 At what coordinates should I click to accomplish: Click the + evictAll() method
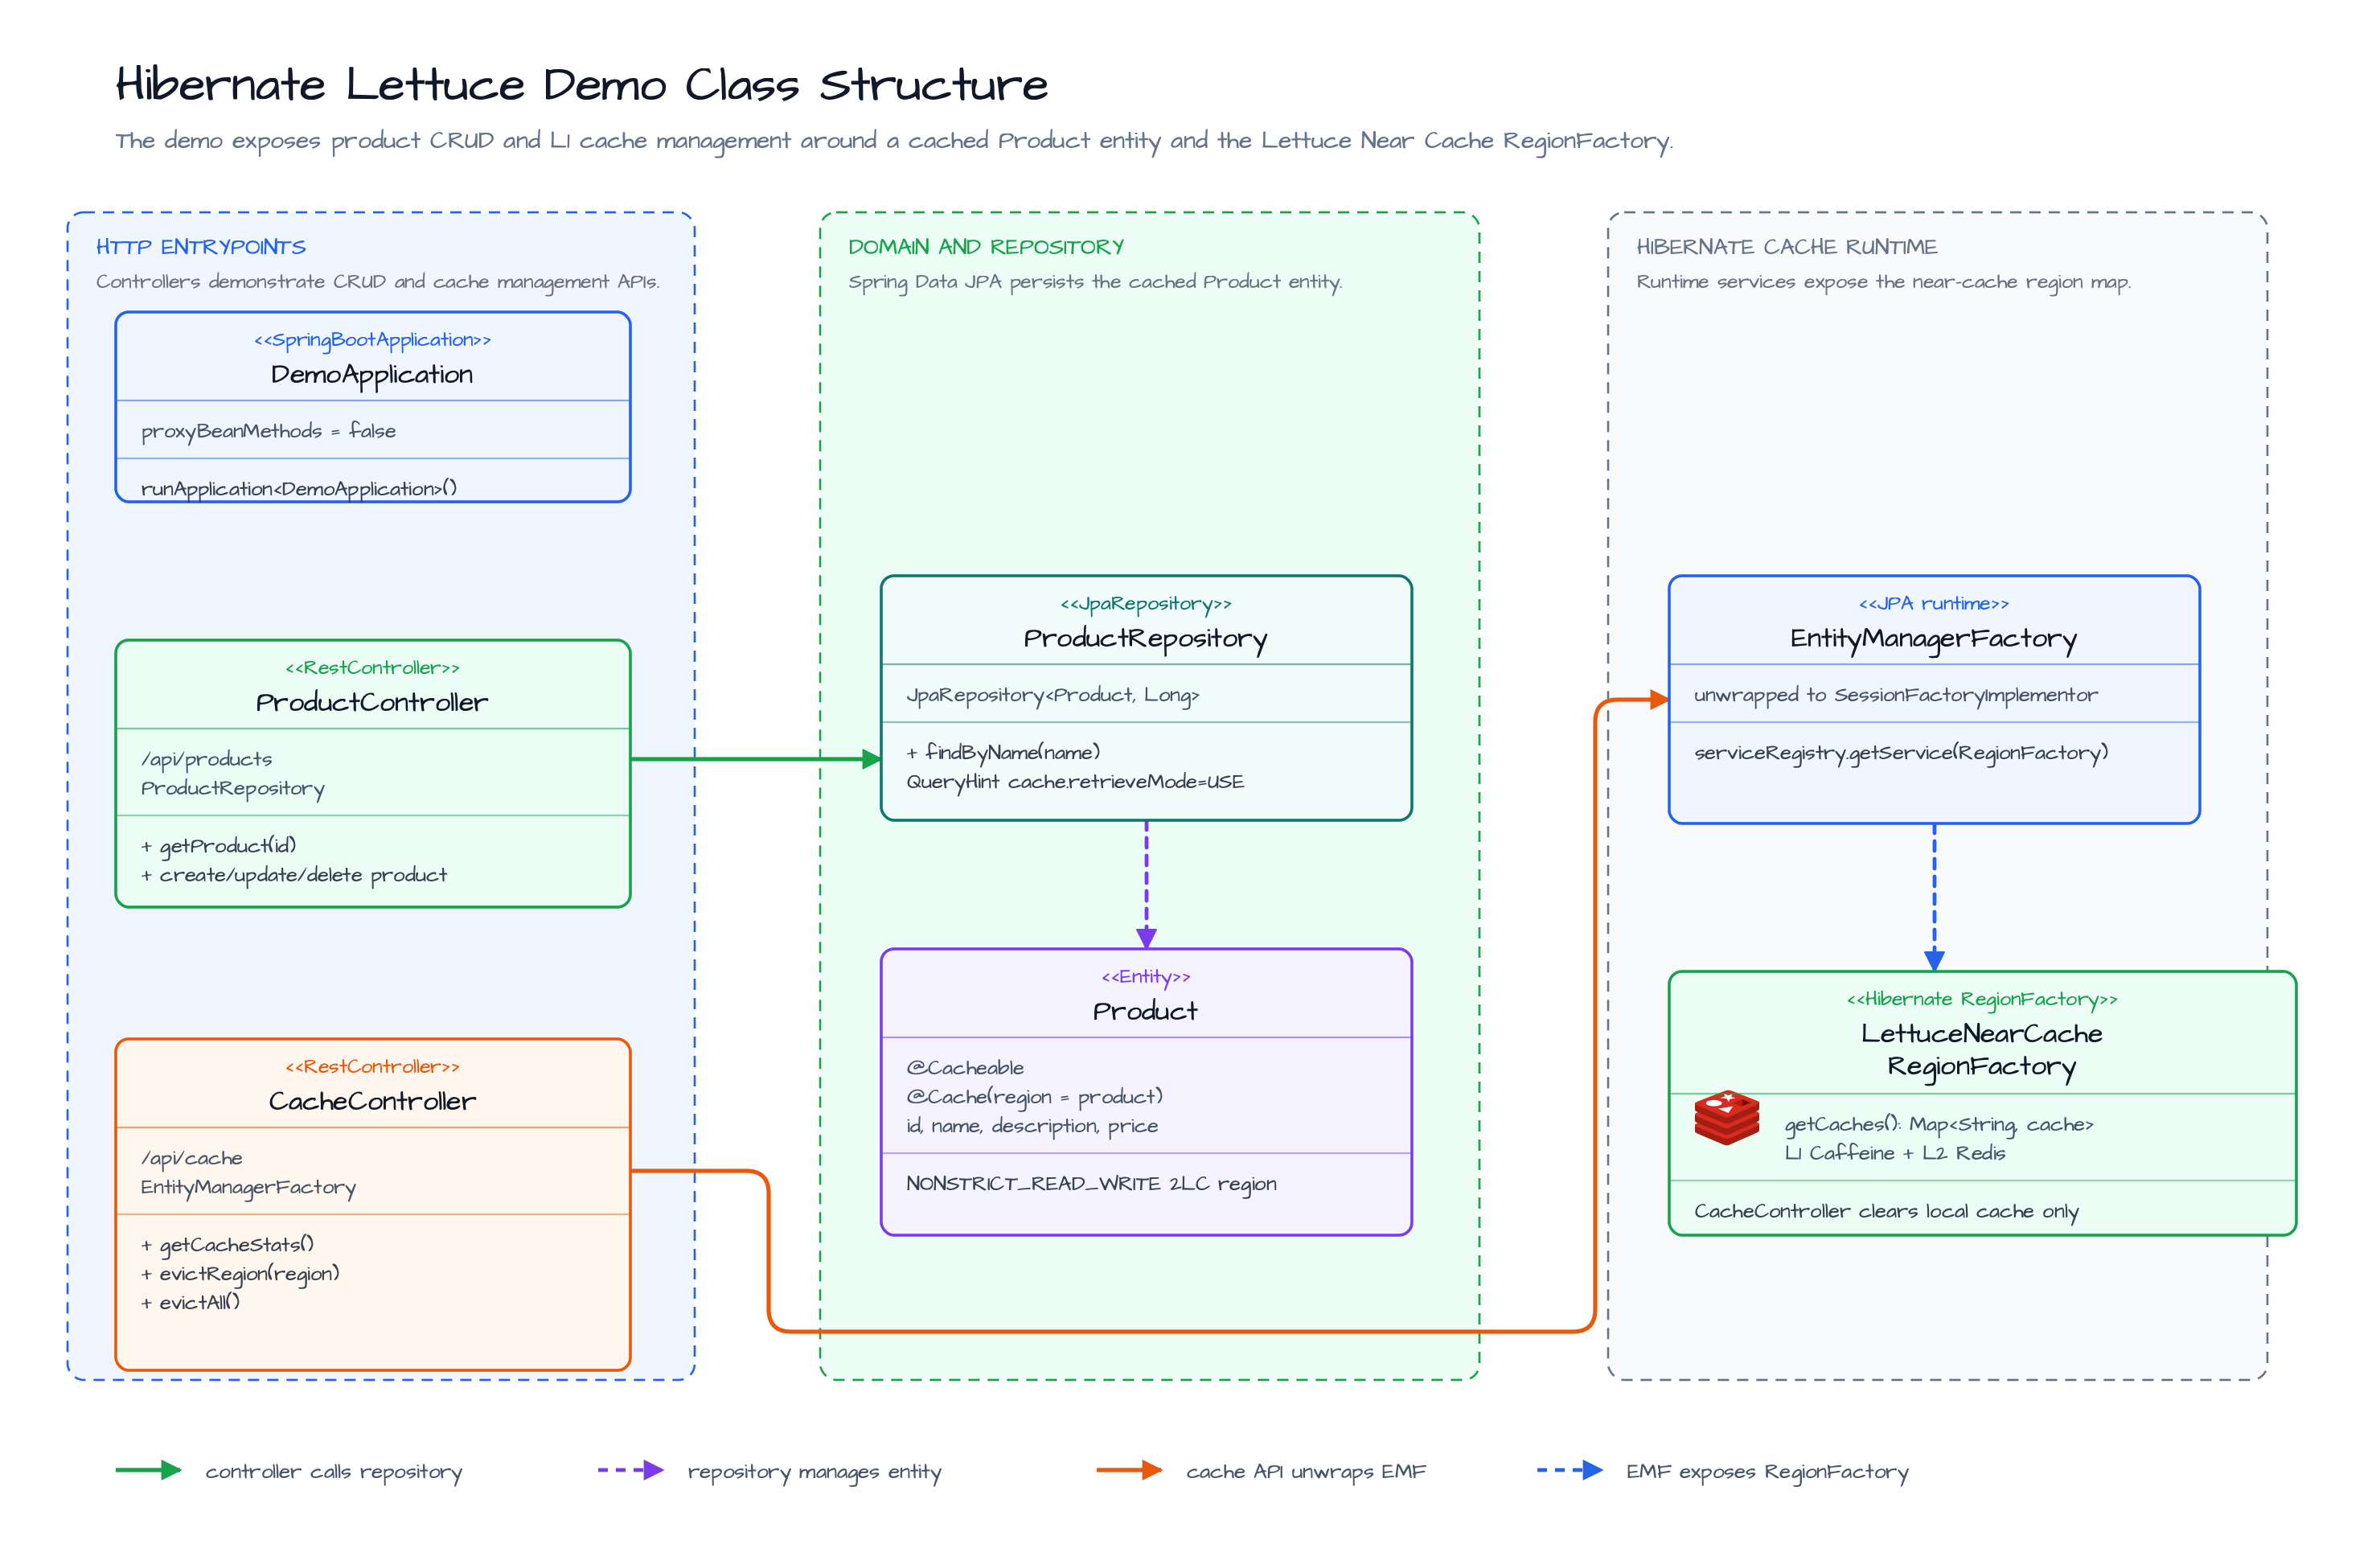click(x=190, y=1302)
